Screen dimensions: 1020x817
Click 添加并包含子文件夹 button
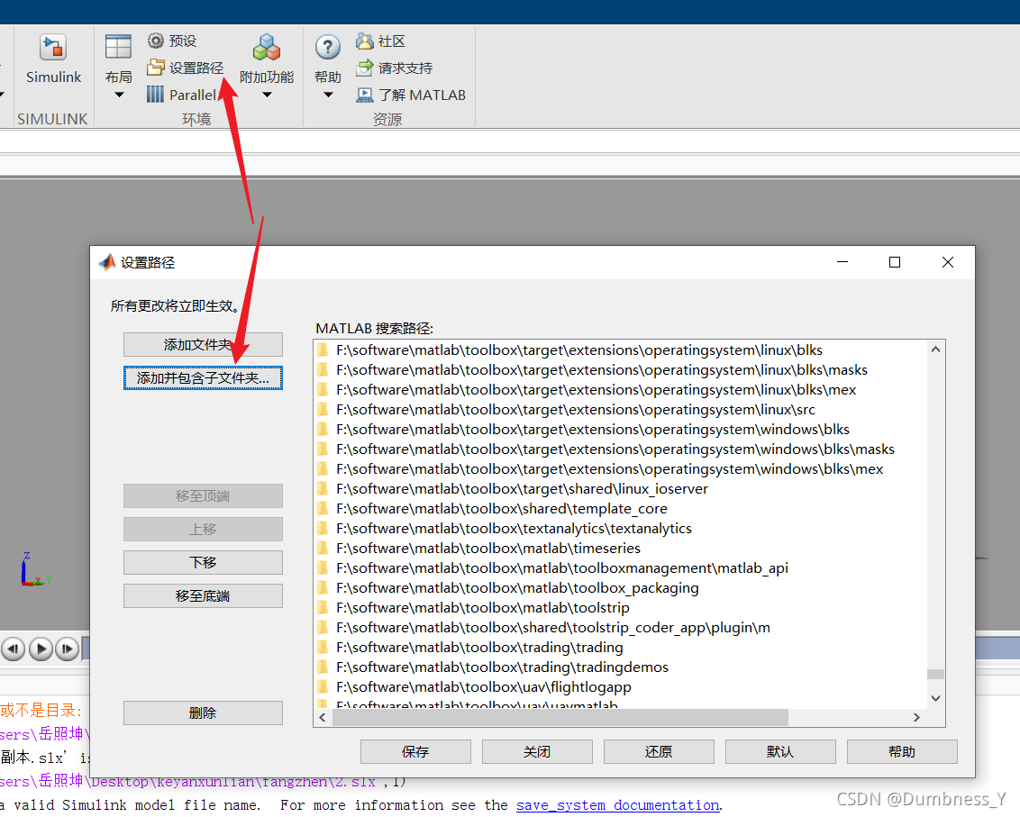point(203,378)
